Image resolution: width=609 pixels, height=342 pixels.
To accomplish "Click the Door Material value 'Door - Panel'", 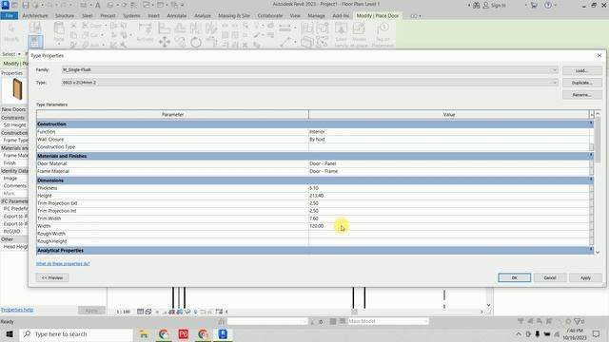I will coord(323,163).
